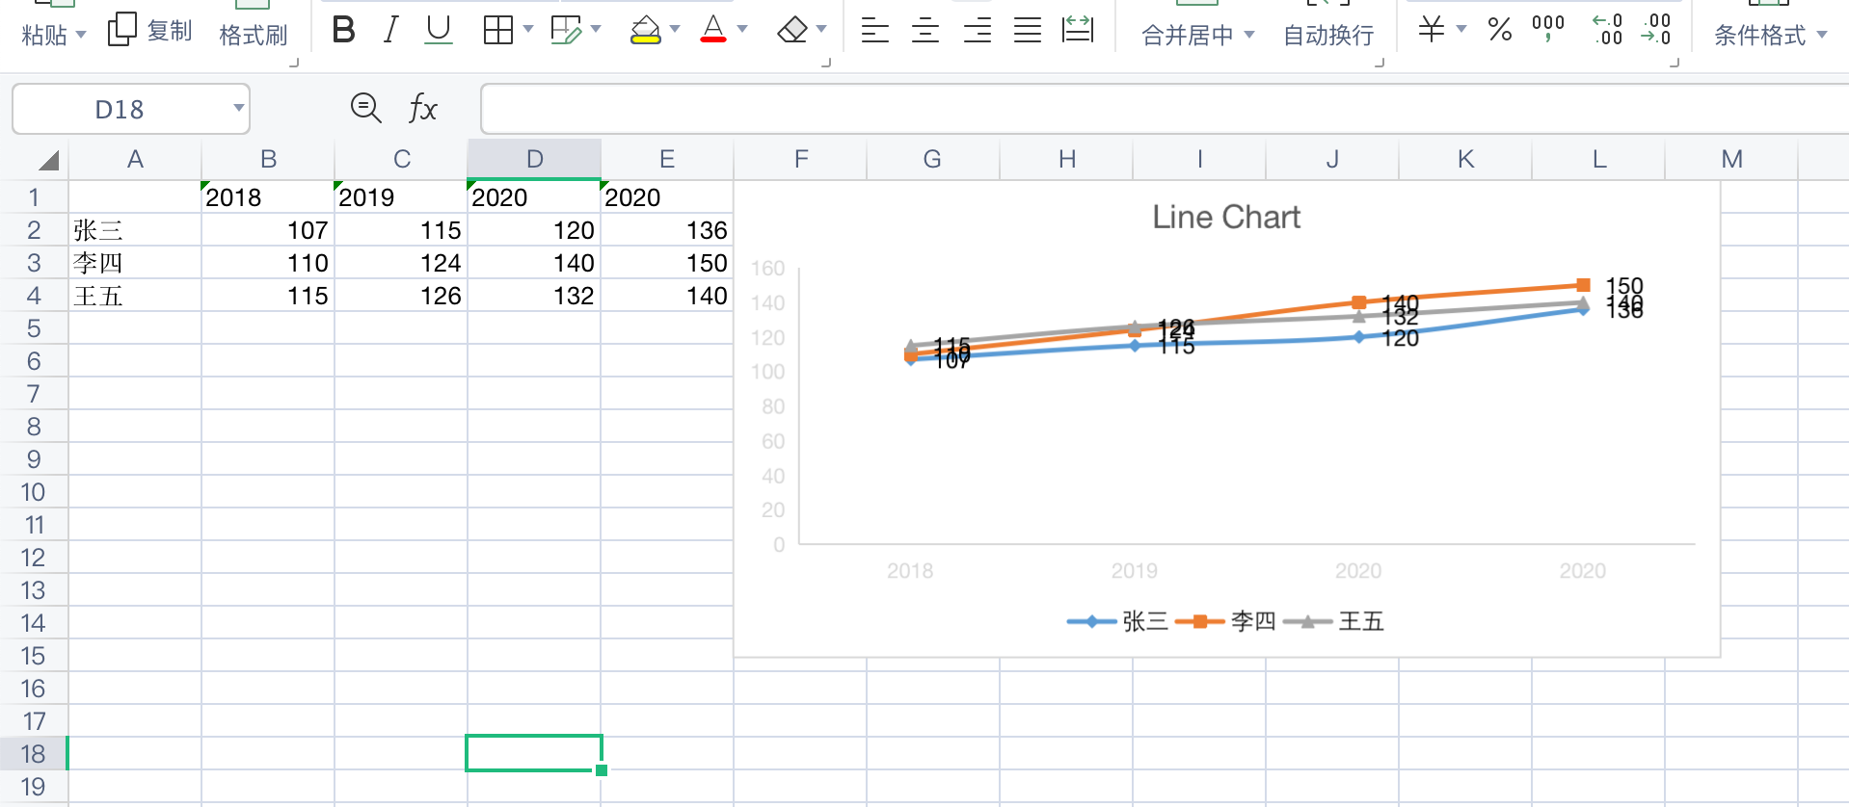Align text to the right

(978, 30)
